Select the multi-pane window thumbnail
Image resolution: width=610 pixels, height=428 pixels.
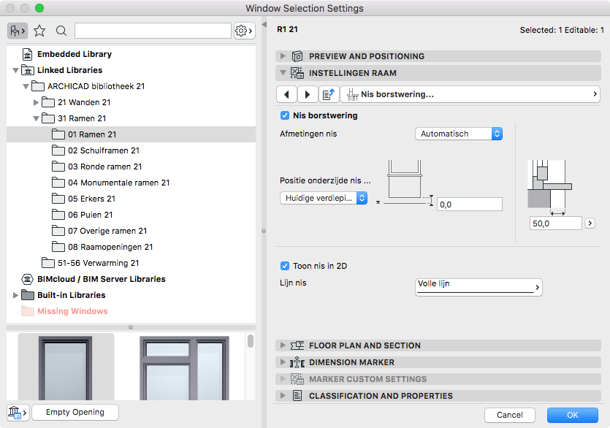(184, 367)
